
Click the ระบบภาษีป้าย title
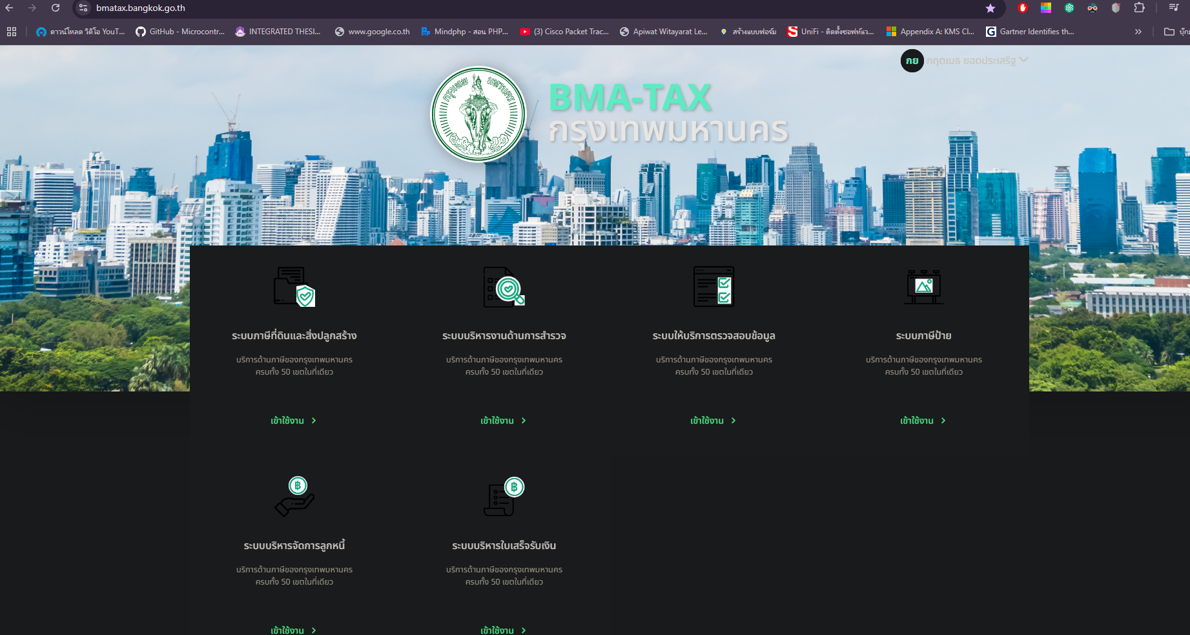(924, 336)
